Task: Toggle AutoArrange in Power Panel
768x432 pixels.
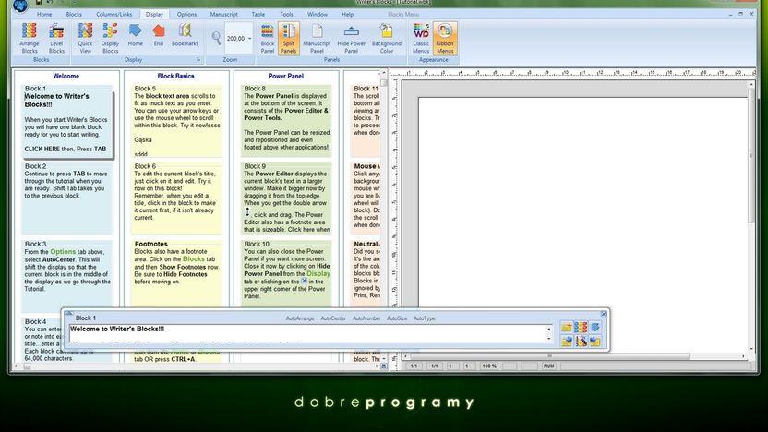Action: [x=300, y=318]
